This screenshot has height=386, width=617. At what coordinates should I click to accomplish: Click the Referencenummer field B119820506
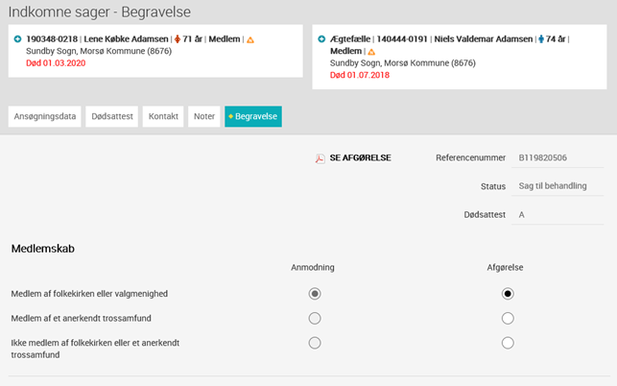pyautogui.click(x=558, y=157)
